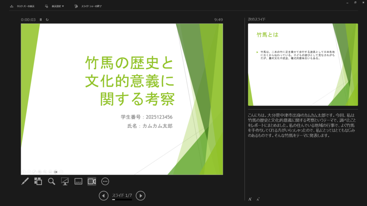Screen dimensions: 367x206
Task: Toggle the camera with the video icon
Action: (x=92, y=181)
